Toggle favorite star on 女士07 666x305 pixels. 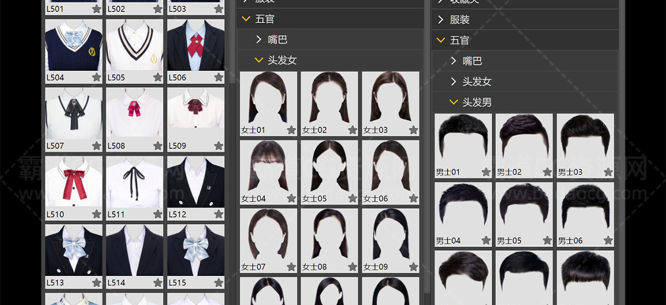coord(291,267)
